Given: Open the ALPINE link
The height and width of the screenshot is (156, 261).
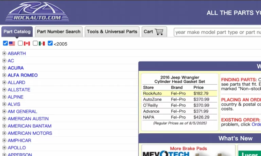Looking at the screenshot, I should 16,97.
